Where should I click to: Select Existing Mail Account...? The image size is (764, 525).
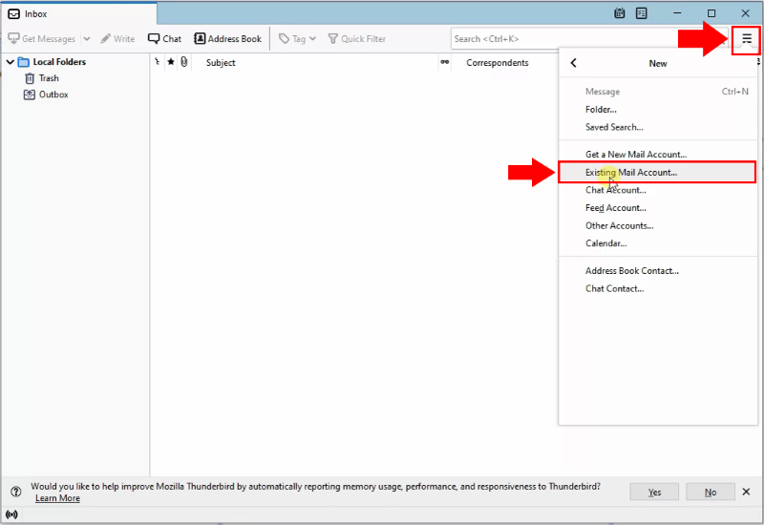tap(658, 172)
